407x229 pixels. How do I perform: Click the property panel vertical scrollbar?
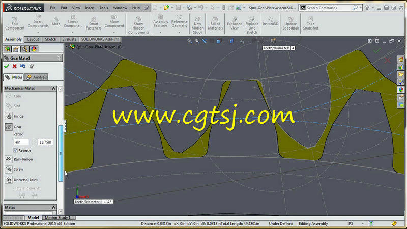point(61,153)
